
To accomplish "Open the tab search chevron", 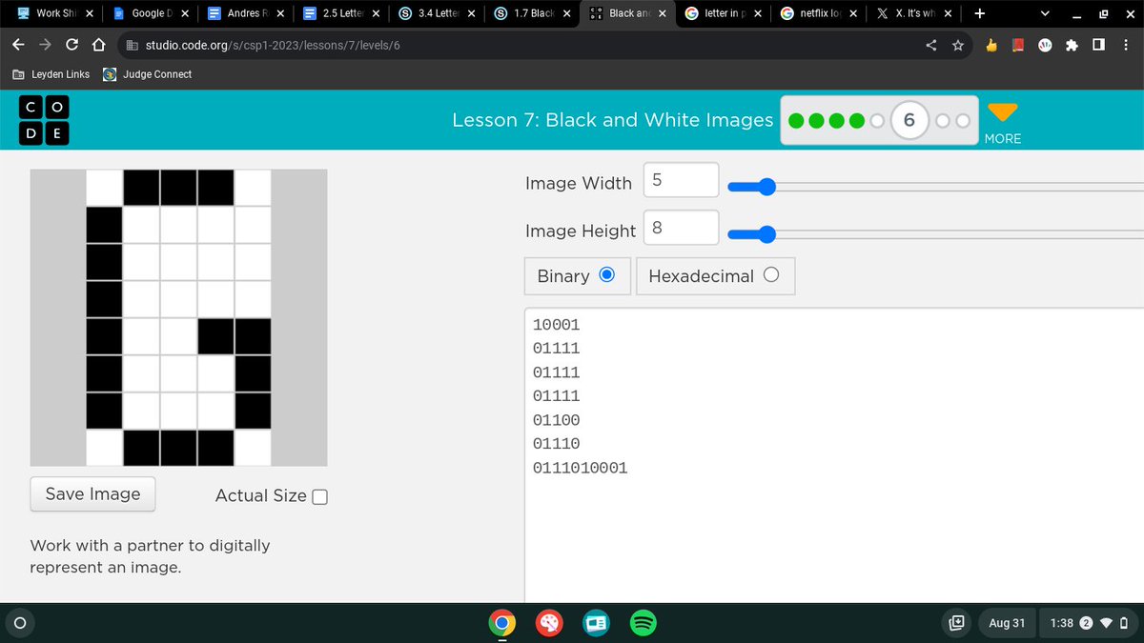I will [1043, 14].
